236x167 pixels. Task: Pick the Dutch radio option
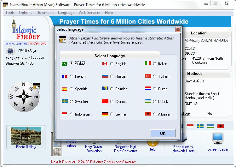pos(155,89)
